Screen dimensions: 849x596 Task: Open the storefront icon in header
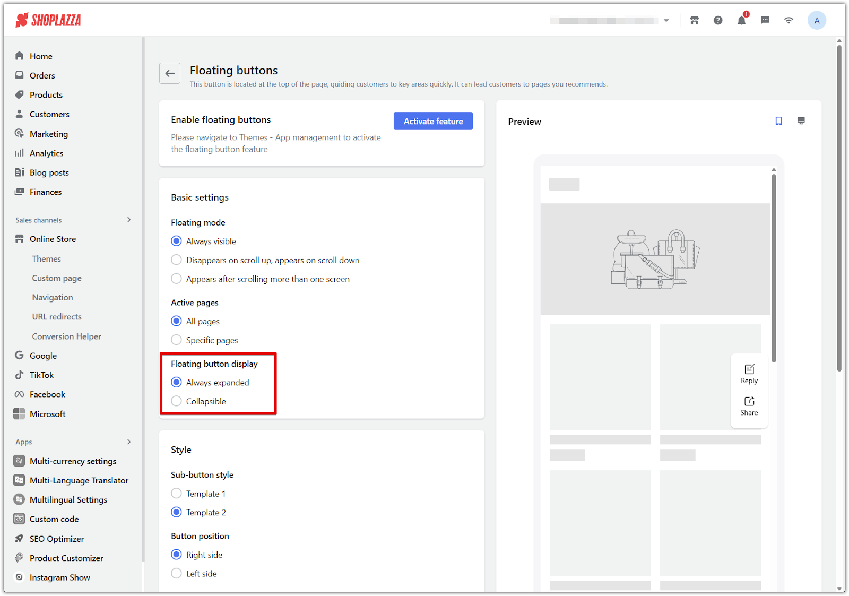pos(694,21)
